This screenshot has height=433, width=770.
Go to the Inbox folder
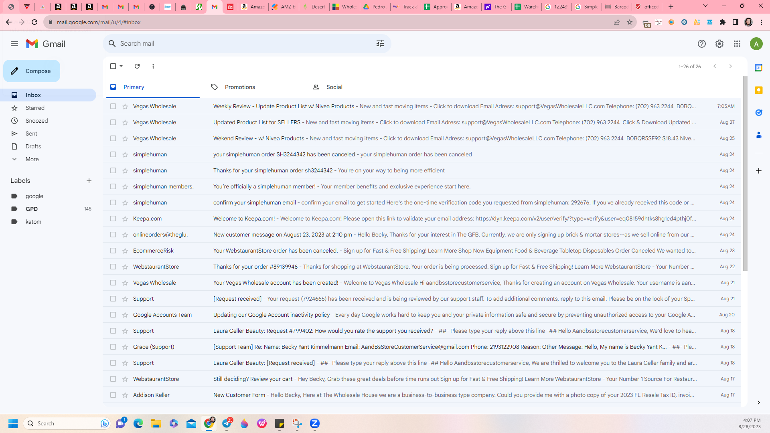48,95
